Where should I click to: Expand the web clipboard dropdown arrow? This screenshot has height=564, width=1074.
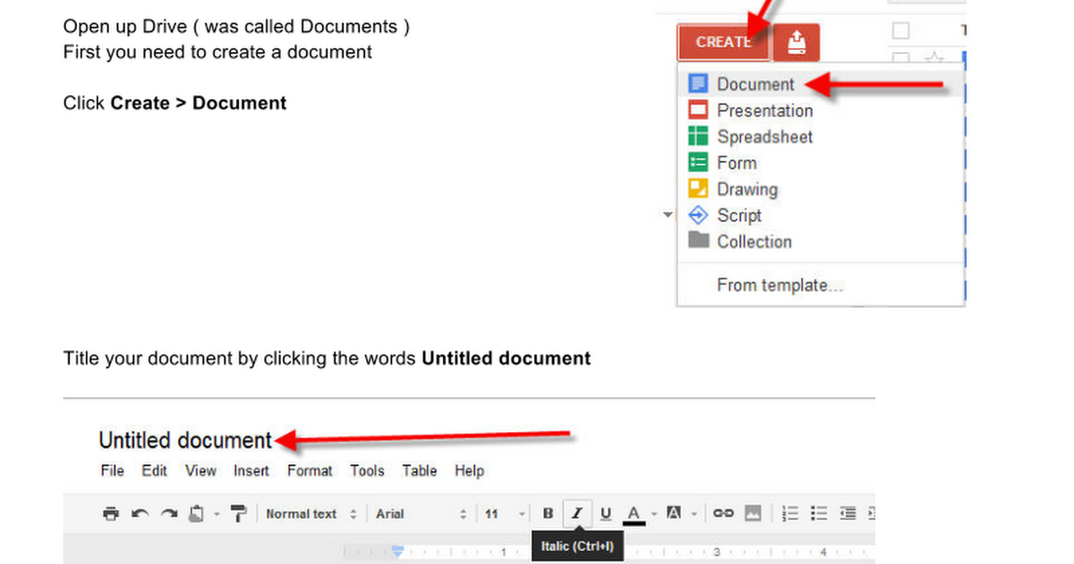click(216, 515)
